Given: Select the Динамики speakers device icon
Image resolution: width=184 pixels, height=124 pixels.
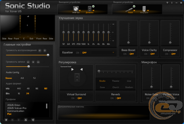Looking at the screenshot, I should pos(90,9).
